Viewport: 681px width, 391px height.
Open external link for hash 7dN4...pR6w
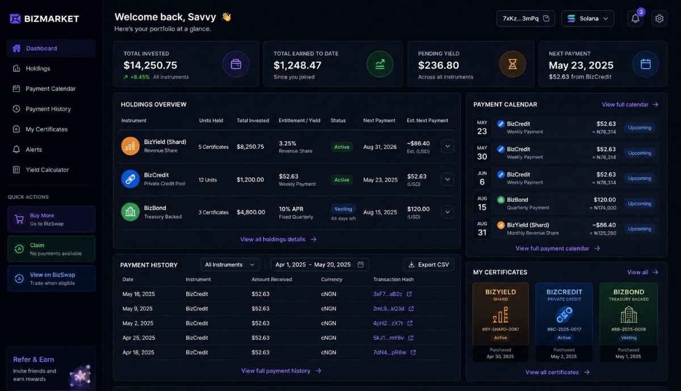click(x=413, y=352)
